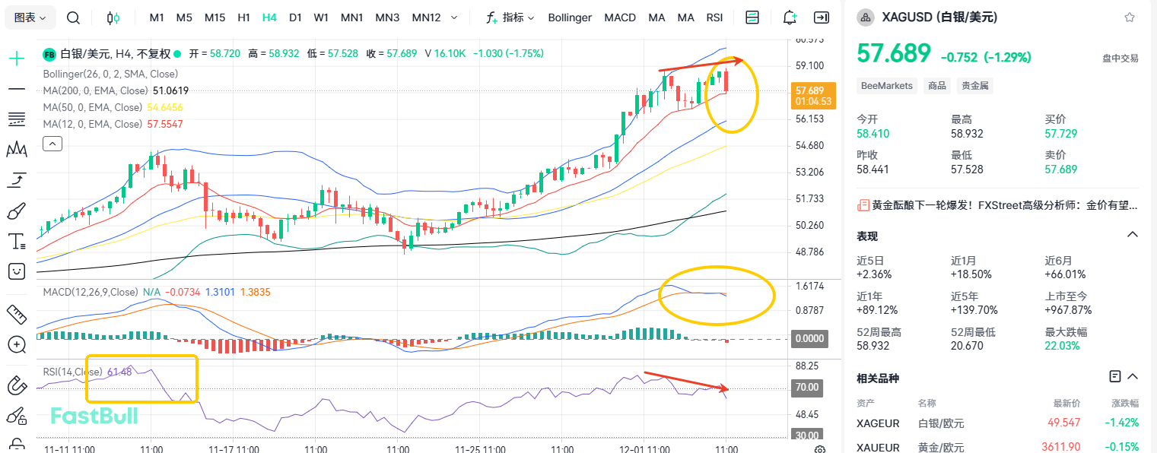Select the measure ruler tool

(x=16, y=314)
